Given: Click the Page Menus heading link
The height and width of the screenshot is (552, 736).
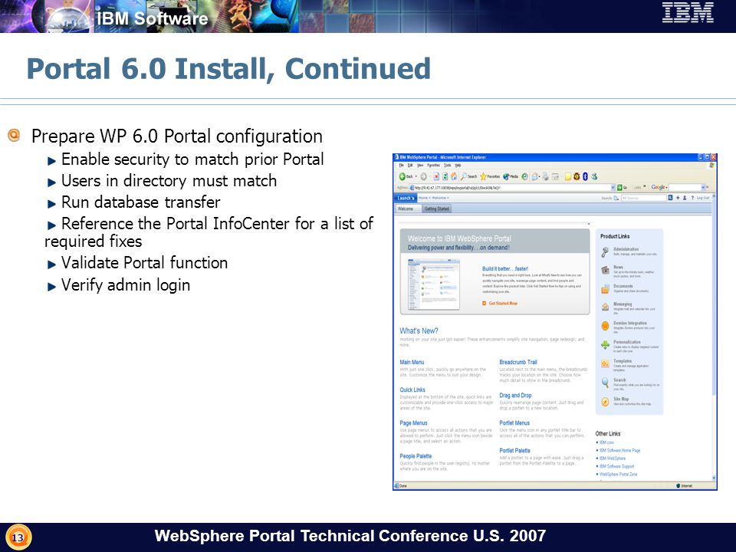Looking at the screenshot, I should [413, 423].
